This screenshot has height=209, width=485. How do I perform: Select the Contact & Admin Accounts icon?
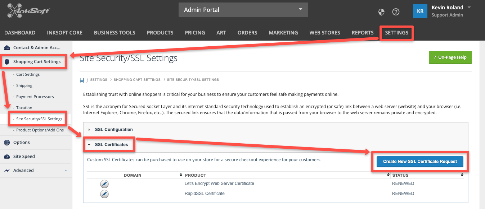coord(6,47)
